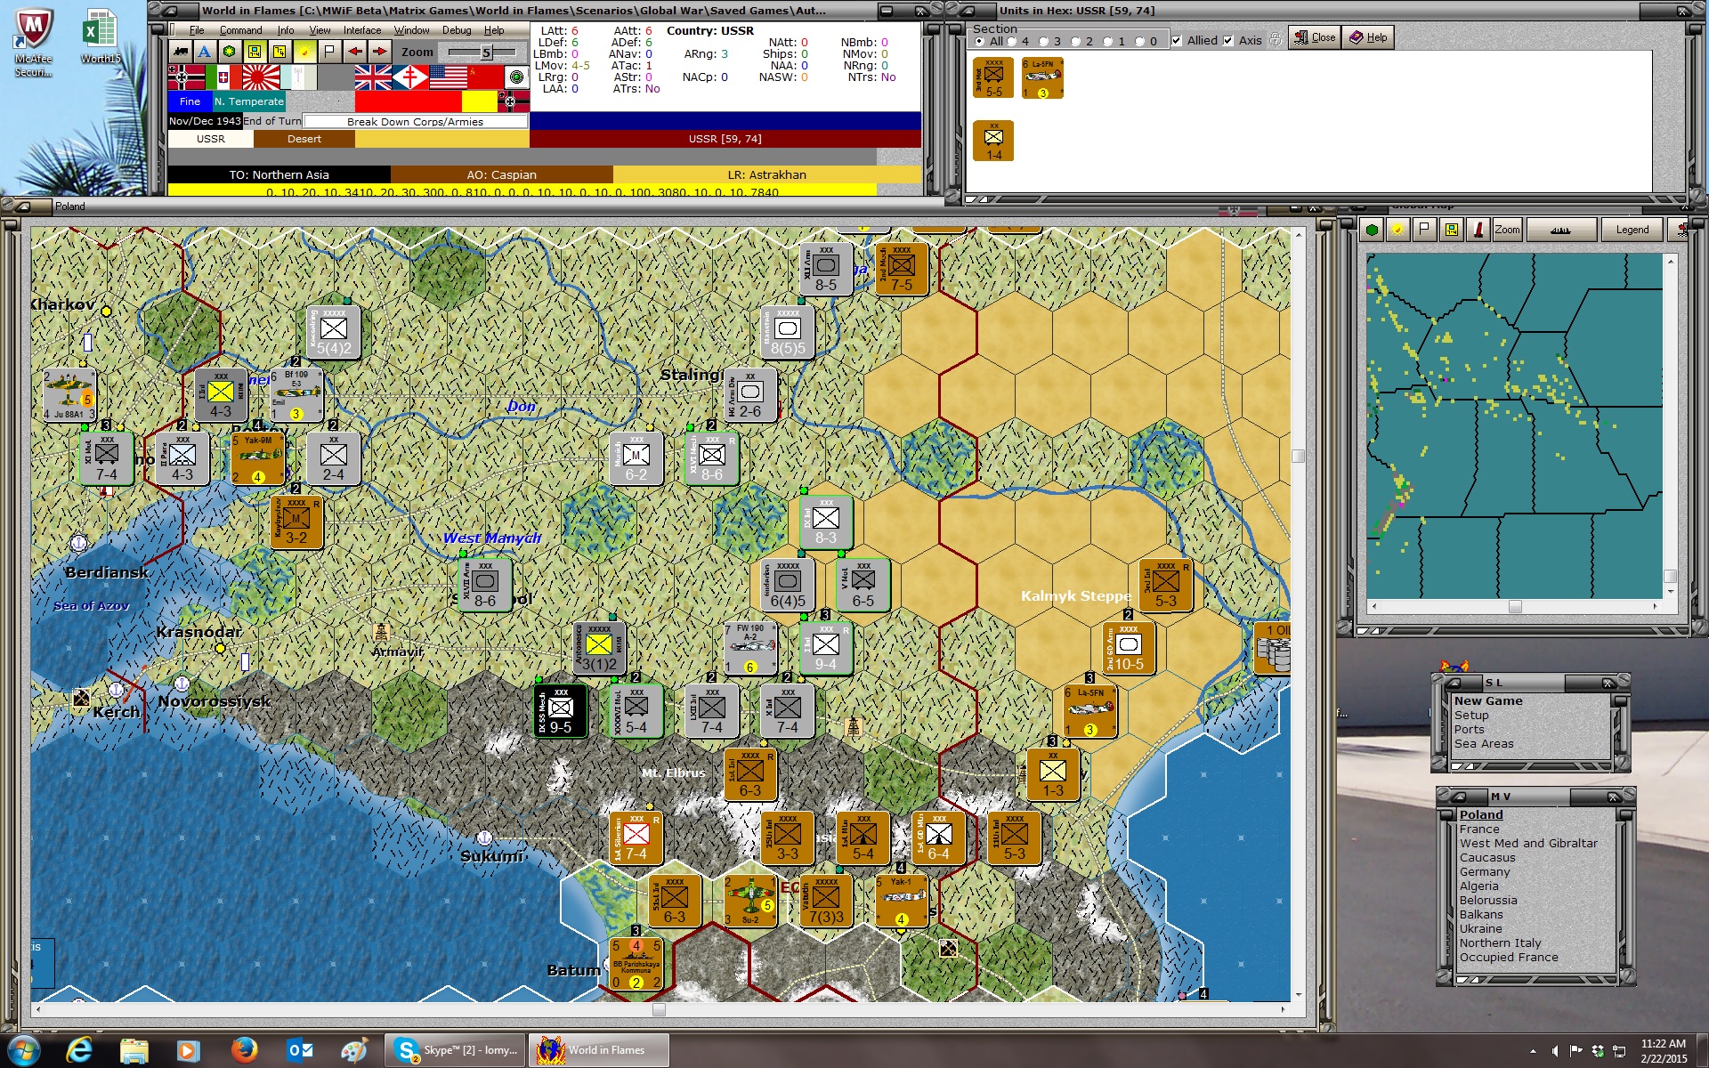Screen dimensions: 1709x1068
Task: Click Close button in Units in Hex
Action: point(1315,37)
